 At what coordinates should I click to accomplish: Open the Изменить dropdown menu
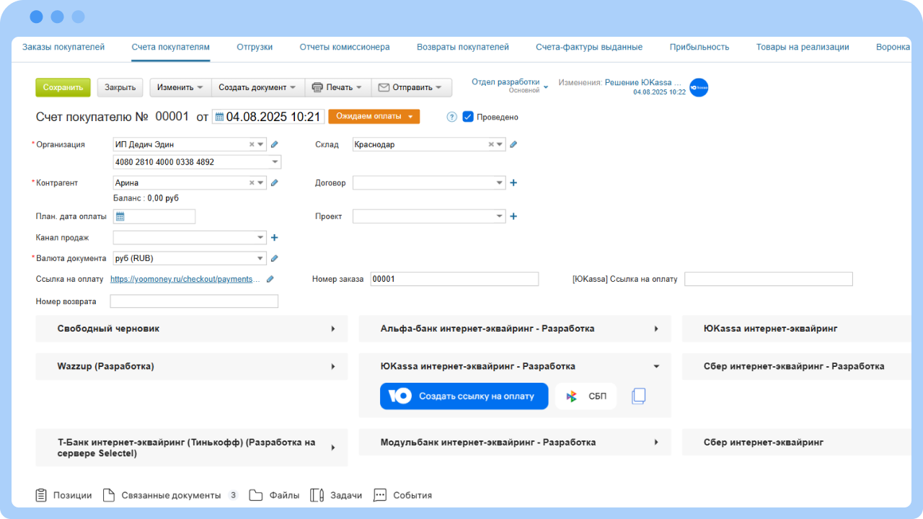(180, 87)
